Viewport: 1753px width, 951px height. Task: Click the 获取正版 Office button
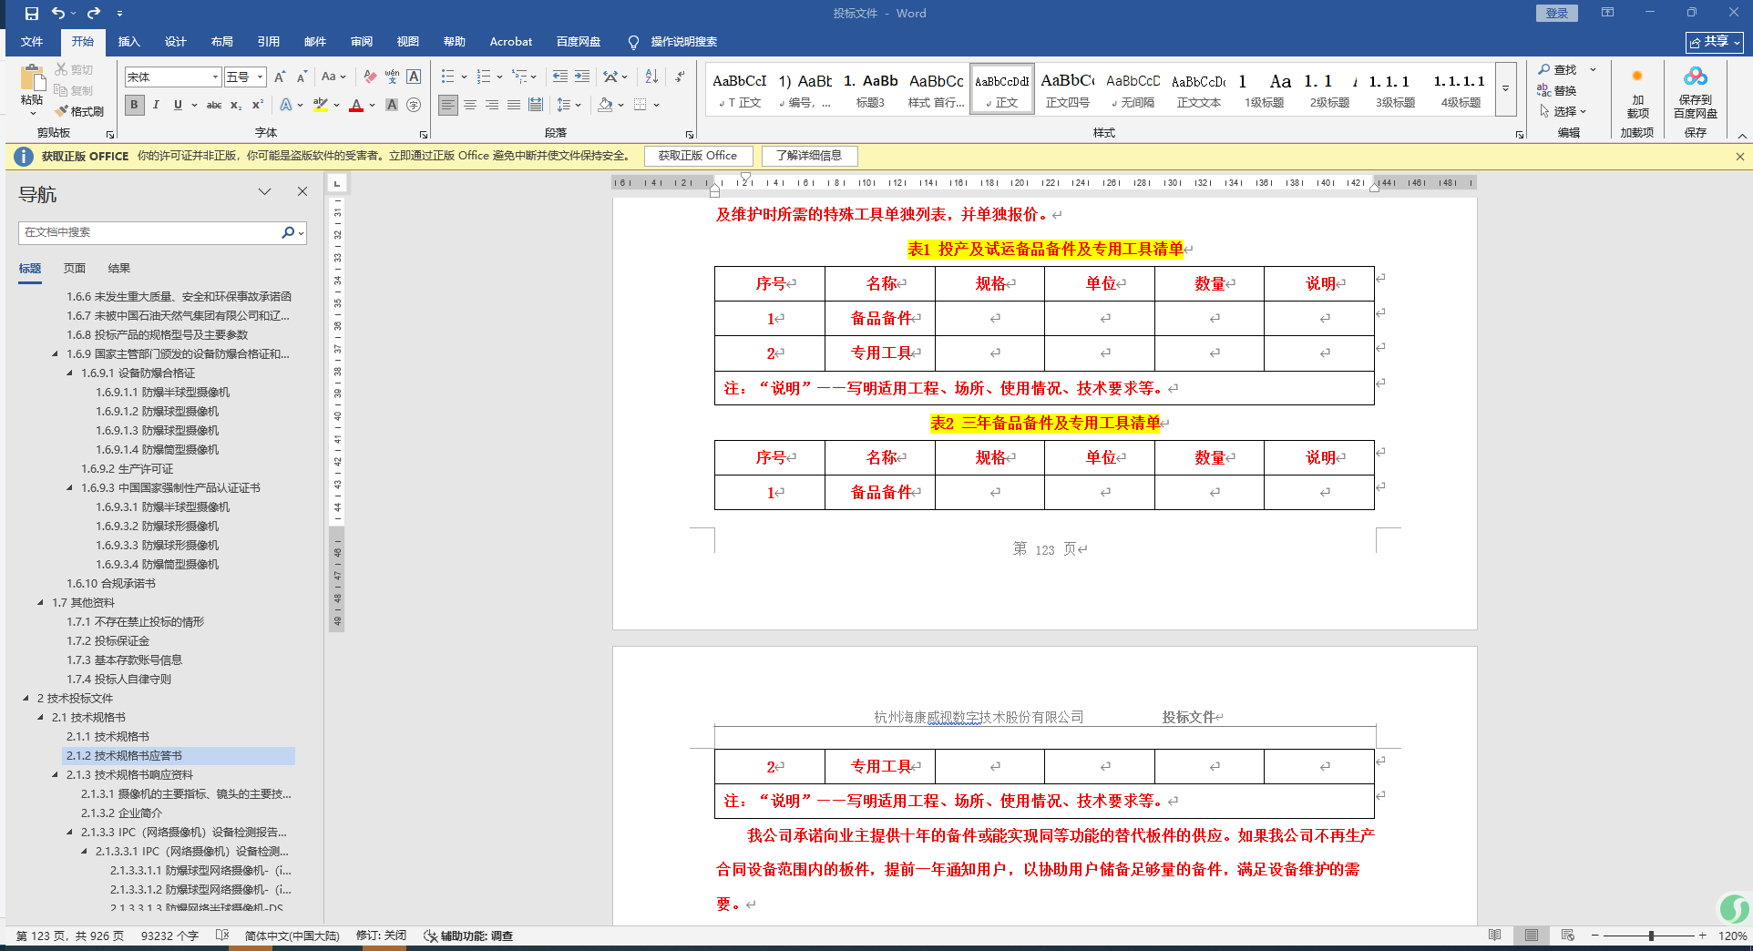pyautogui.click(x=698, y=156)
